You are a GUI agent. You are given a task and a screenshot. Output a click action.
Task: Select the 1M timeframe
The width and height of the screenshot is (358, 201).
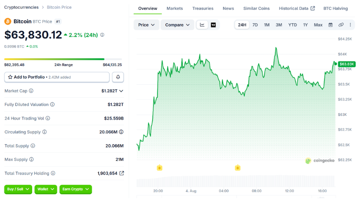pyautogui.click(x=267, y=25)
